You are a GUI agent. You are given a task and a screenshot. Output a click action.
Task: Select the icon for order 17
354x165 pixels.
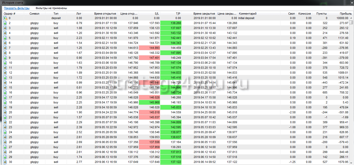click(5, 97)
